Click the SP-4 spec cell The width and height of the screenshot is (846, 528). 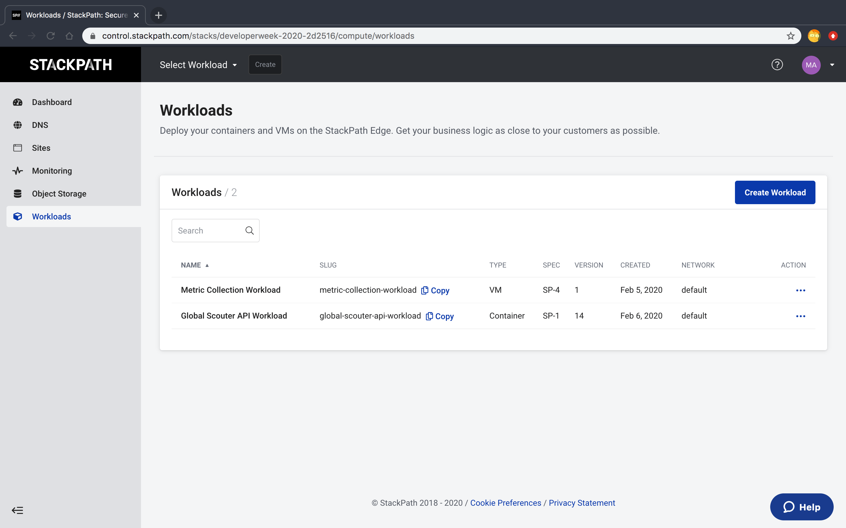[x=551, y=290]
